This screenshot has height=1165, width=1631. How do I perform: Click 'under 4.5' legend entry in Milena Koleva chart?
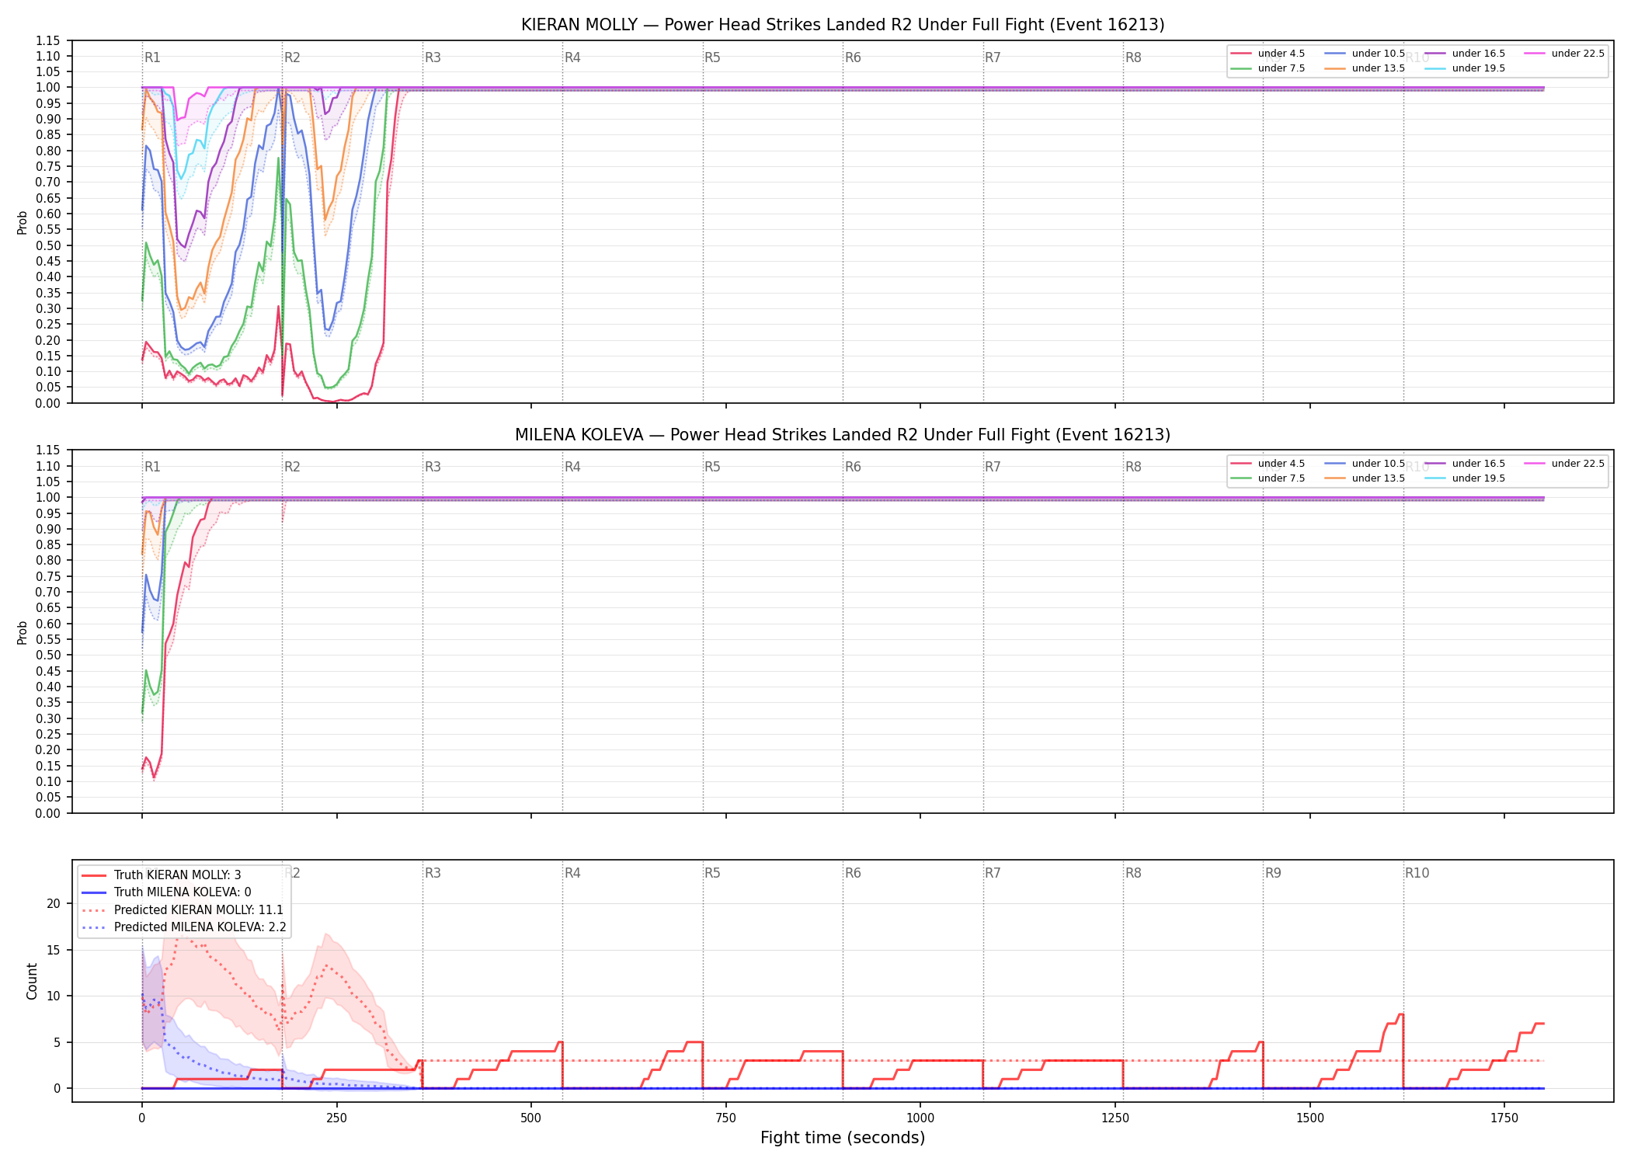point(1268,464)
